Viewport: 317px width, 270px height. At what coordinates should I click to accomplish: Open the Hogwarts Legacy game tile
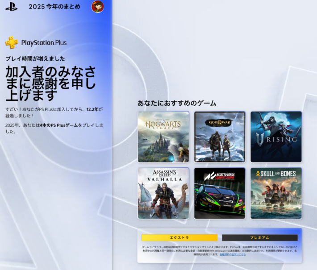163,137
